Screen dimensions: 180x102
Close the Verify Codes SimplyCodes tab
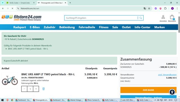click(x=34, y=3)
